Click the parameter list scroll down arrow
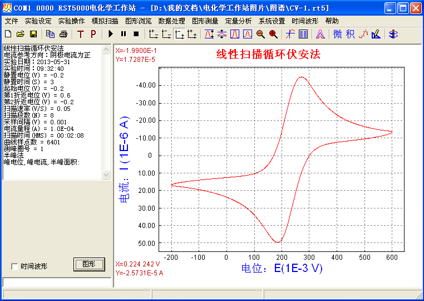Image resolution: width=424 pixels, height=301 pixels. coord(107,174)
